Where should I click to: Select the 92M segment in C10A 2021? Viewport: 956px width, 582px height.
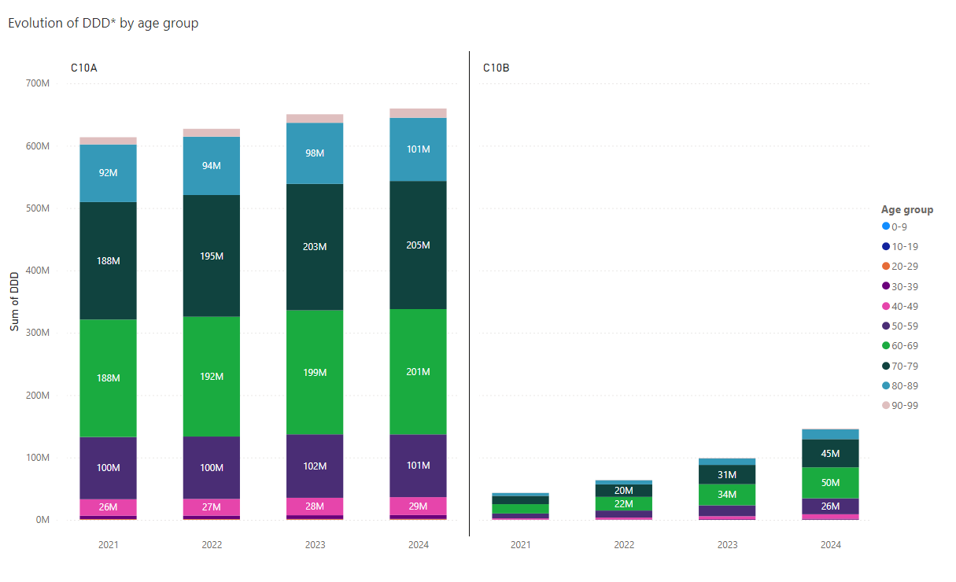[109, 173]
